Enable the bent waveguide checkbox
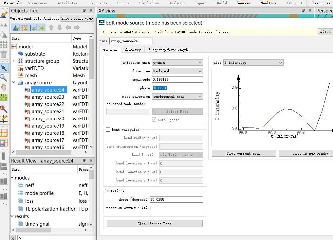This screenshot has height=240, width=333. (x=108, y=130)
